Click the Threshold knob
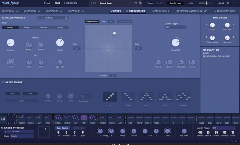The height and width of the screenshot is (145, 240). 176,43
